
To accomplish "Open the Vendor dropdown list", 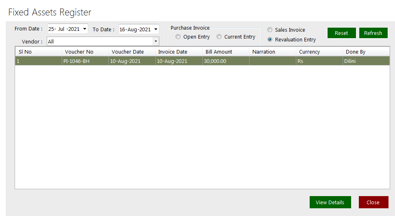I will click(x=155, y=41).
